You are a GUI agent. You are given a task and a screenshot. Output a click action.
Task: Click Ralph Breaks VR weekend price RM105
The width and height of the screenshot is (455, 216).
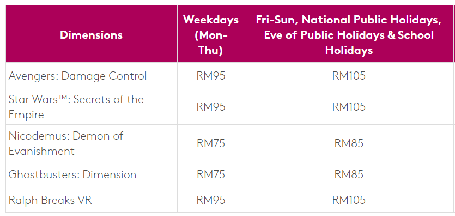click(349, 200)
